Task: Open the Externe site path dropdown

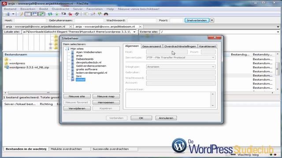Action: (278, 32)
